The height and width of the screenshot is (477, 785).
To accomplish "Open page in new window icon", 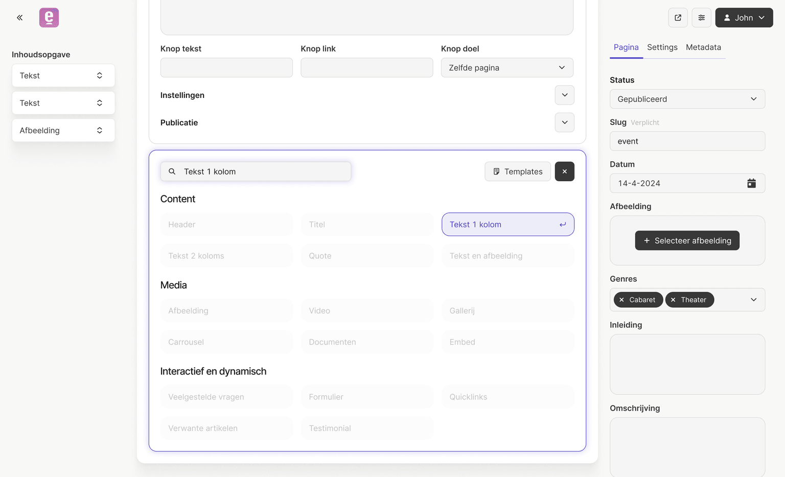I will 678,18.
